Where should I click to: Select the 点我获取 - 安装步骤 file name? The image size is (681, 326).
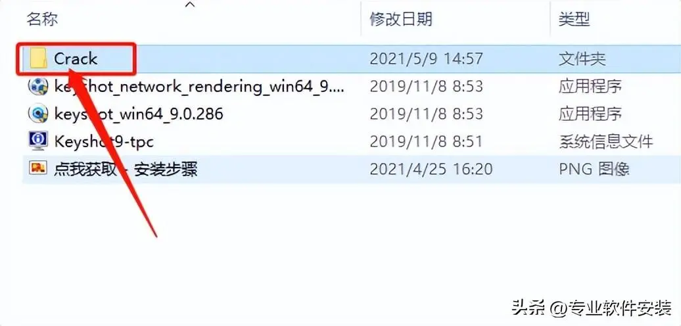pyautogui.click(x=126, y=168)
